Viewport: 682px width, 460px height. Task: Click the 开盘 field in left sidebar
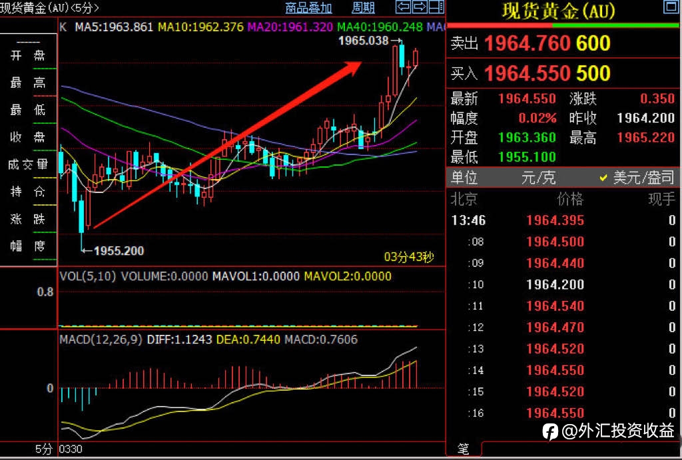pyautogui.click(x=28, y=56)
